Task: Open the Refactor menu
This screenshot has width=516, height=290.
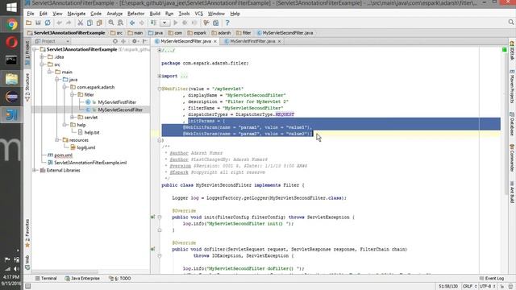Action: [x=136, y=14]
